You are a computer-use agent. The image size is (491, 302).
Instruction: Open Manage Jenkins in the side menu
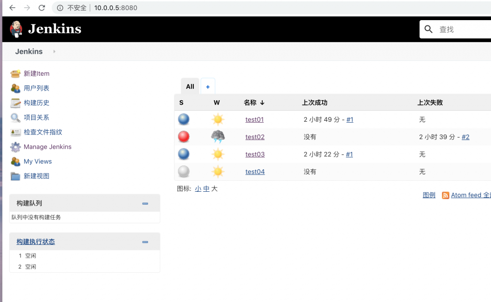47,147
